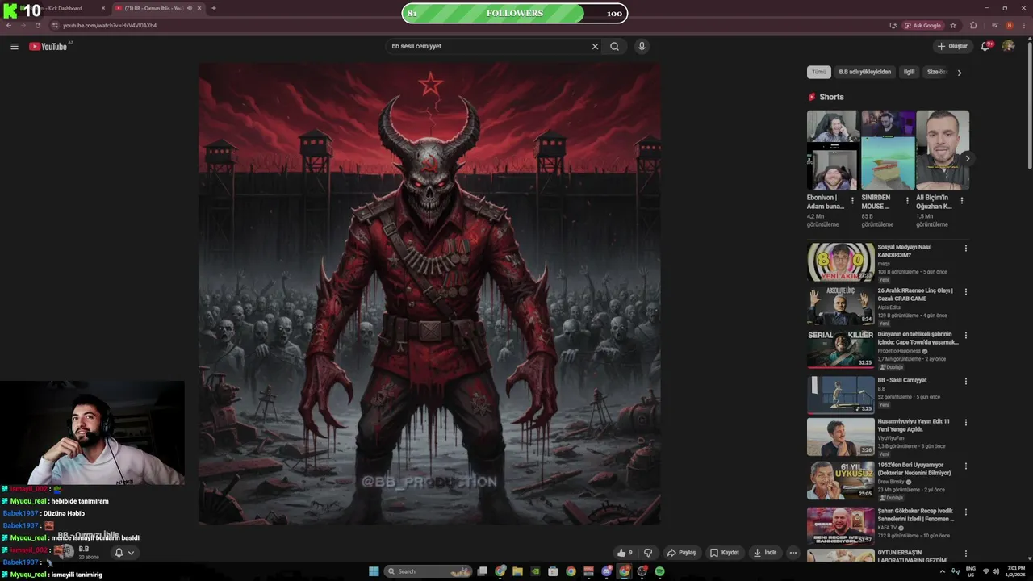This screenshot has height=581, width=1033.
Task: Bookmark this page with star icon
Action: [953, 25]
